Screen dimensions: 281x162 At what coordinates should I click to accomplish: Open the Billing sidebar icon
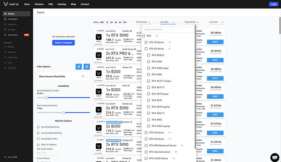[5, 47]
